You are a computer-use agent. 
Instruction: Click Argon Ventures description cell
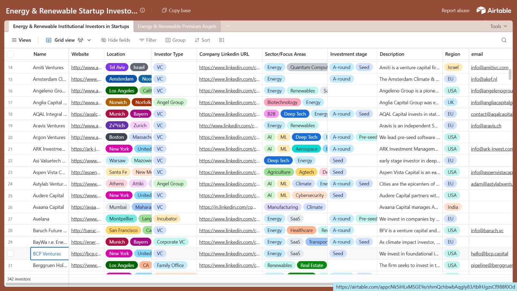click(x=410, y=137)
